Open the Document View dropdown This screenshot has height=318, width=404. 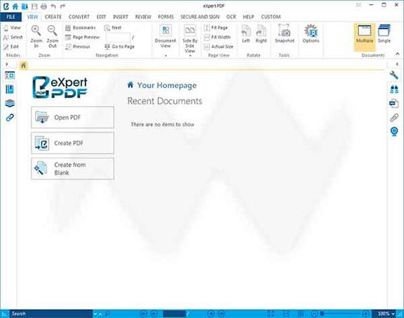[x=166, y=40]
